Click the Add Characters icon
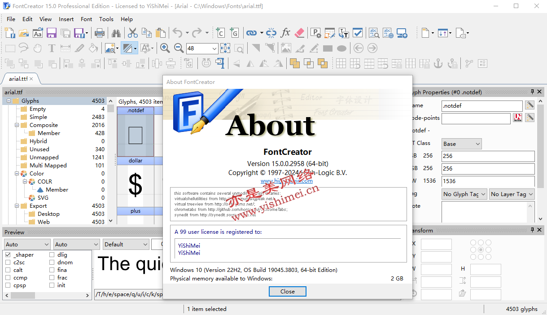Screen dimensions: 547x315 click(x=220, y=33)
